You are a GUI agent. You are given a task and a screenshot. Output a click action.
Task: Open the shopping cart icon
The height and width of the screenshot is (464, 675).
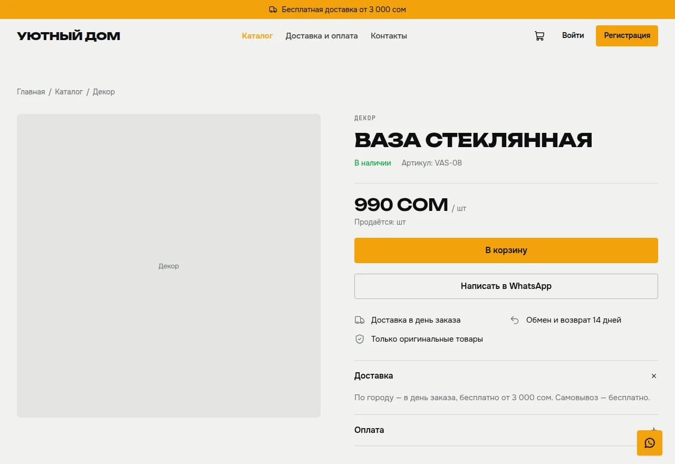click(x=539, y=36)
